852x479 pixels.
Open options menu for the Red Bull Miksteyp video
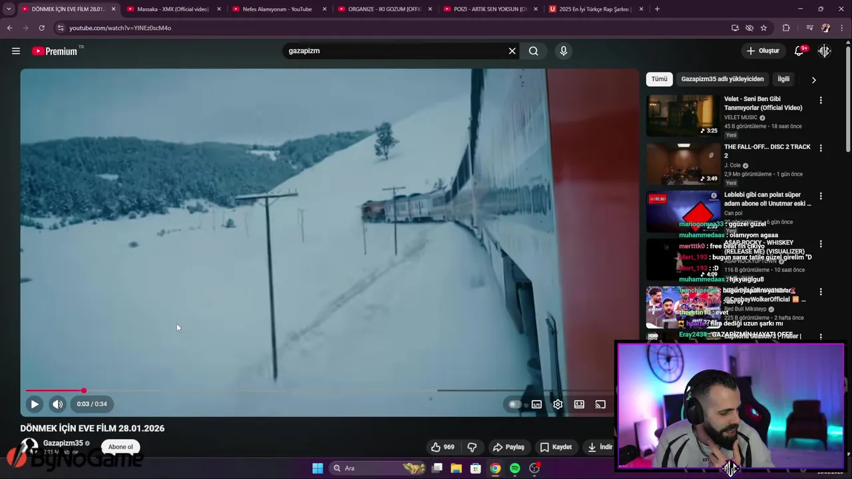tap(821, 292)
